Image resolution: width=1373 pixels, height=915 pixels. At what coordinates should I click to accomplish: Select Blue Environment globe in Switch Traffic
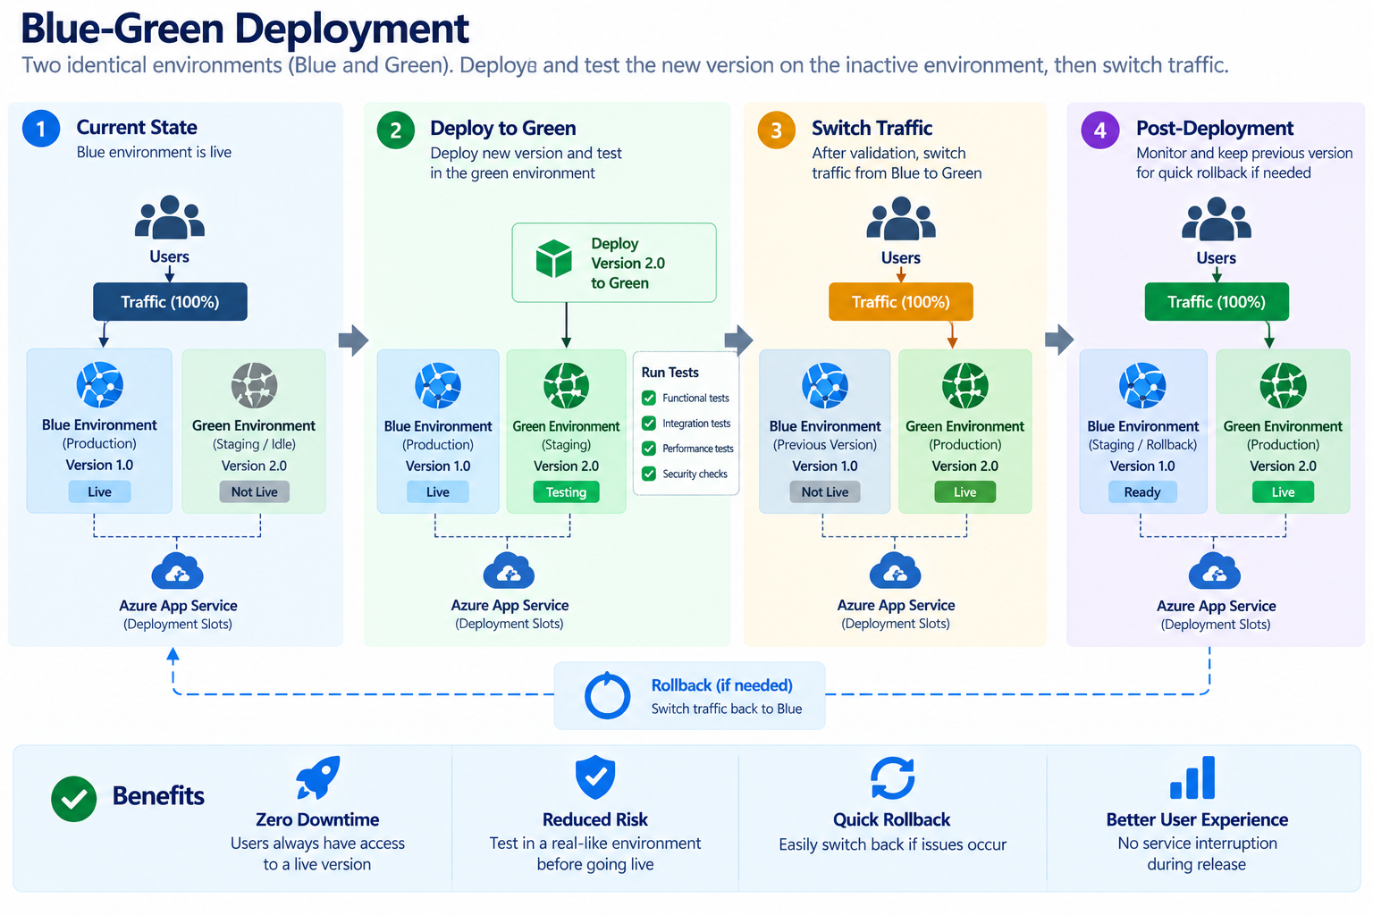click(825, 386)
